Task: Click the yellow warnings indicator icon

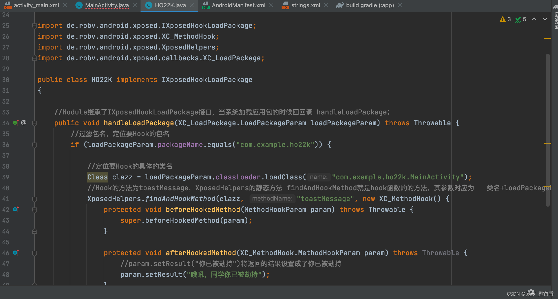Action: pos(503,19)
